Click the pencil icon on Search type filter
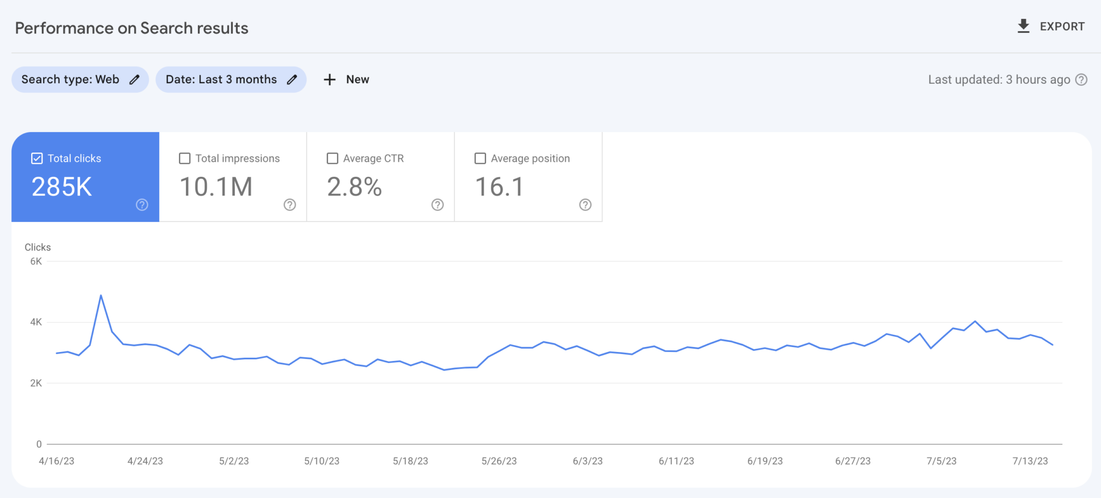Image resolution: width=1101 pixels, height=498 pixels. click(134, 79)
